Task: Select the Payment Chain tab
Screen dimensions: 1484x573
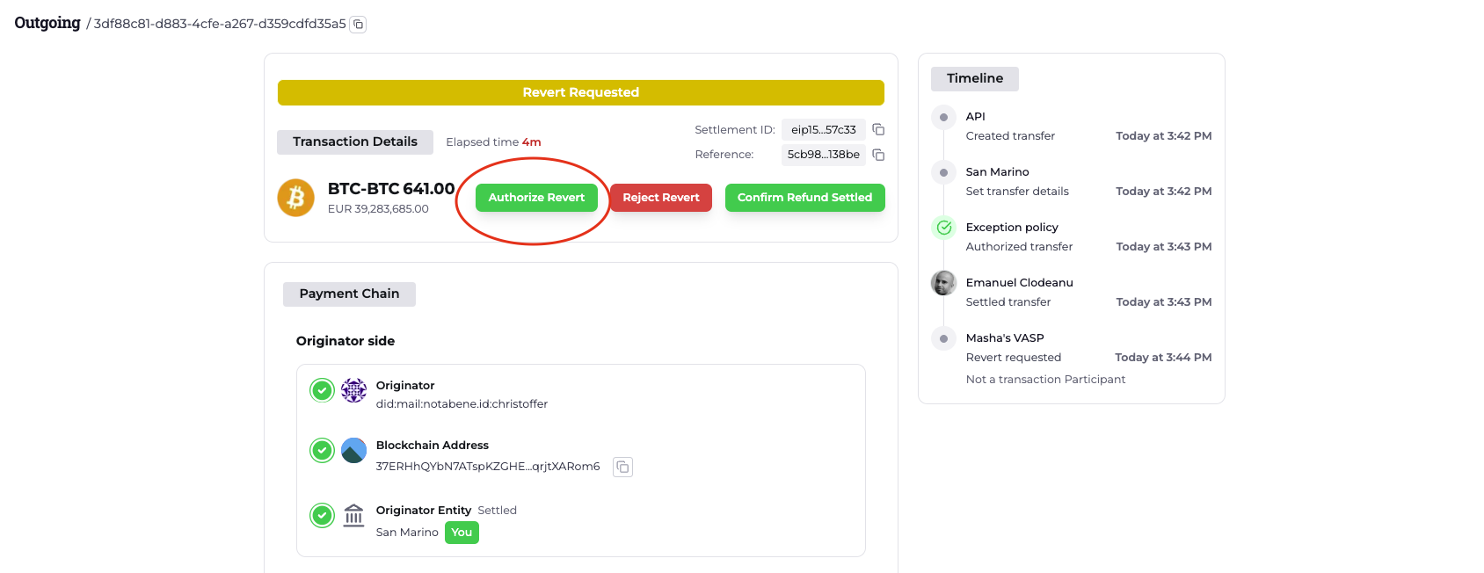Action: (349, 294)
